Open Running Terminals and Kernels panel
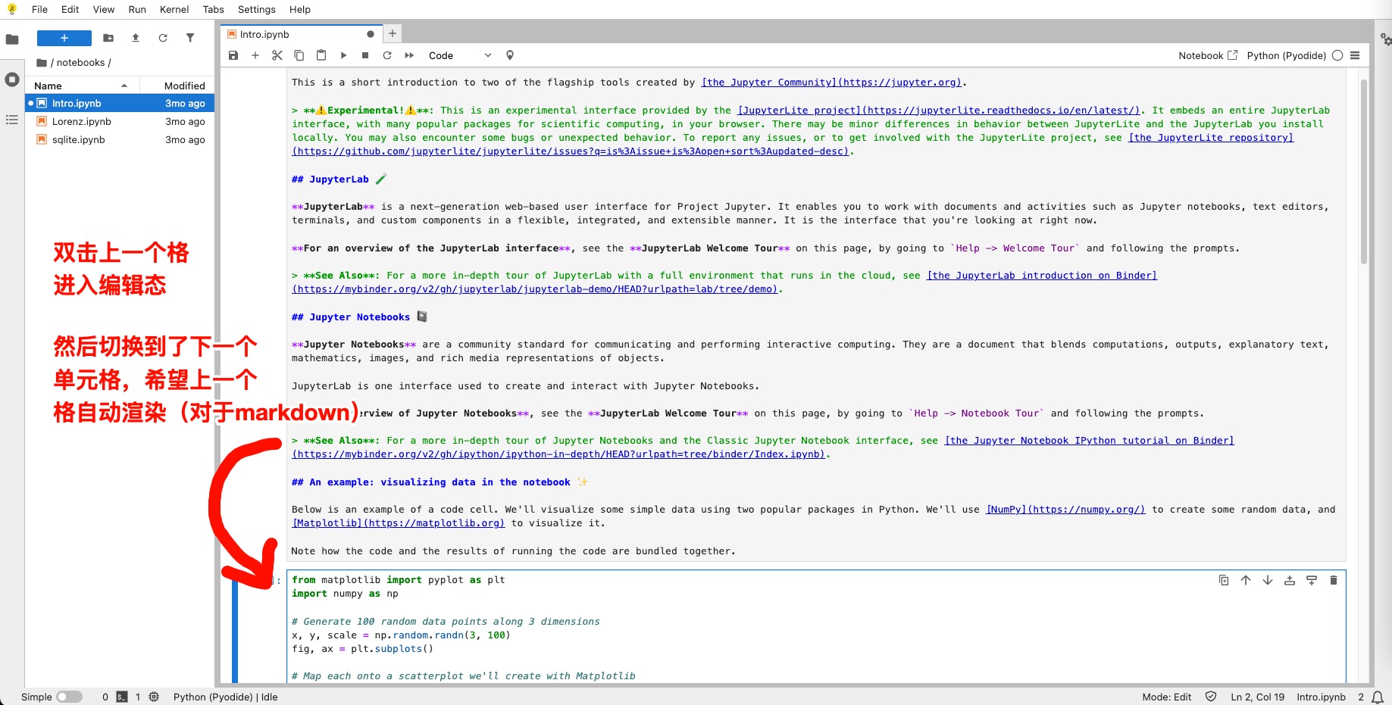The image size is (1392, 705). click(12, 80)
